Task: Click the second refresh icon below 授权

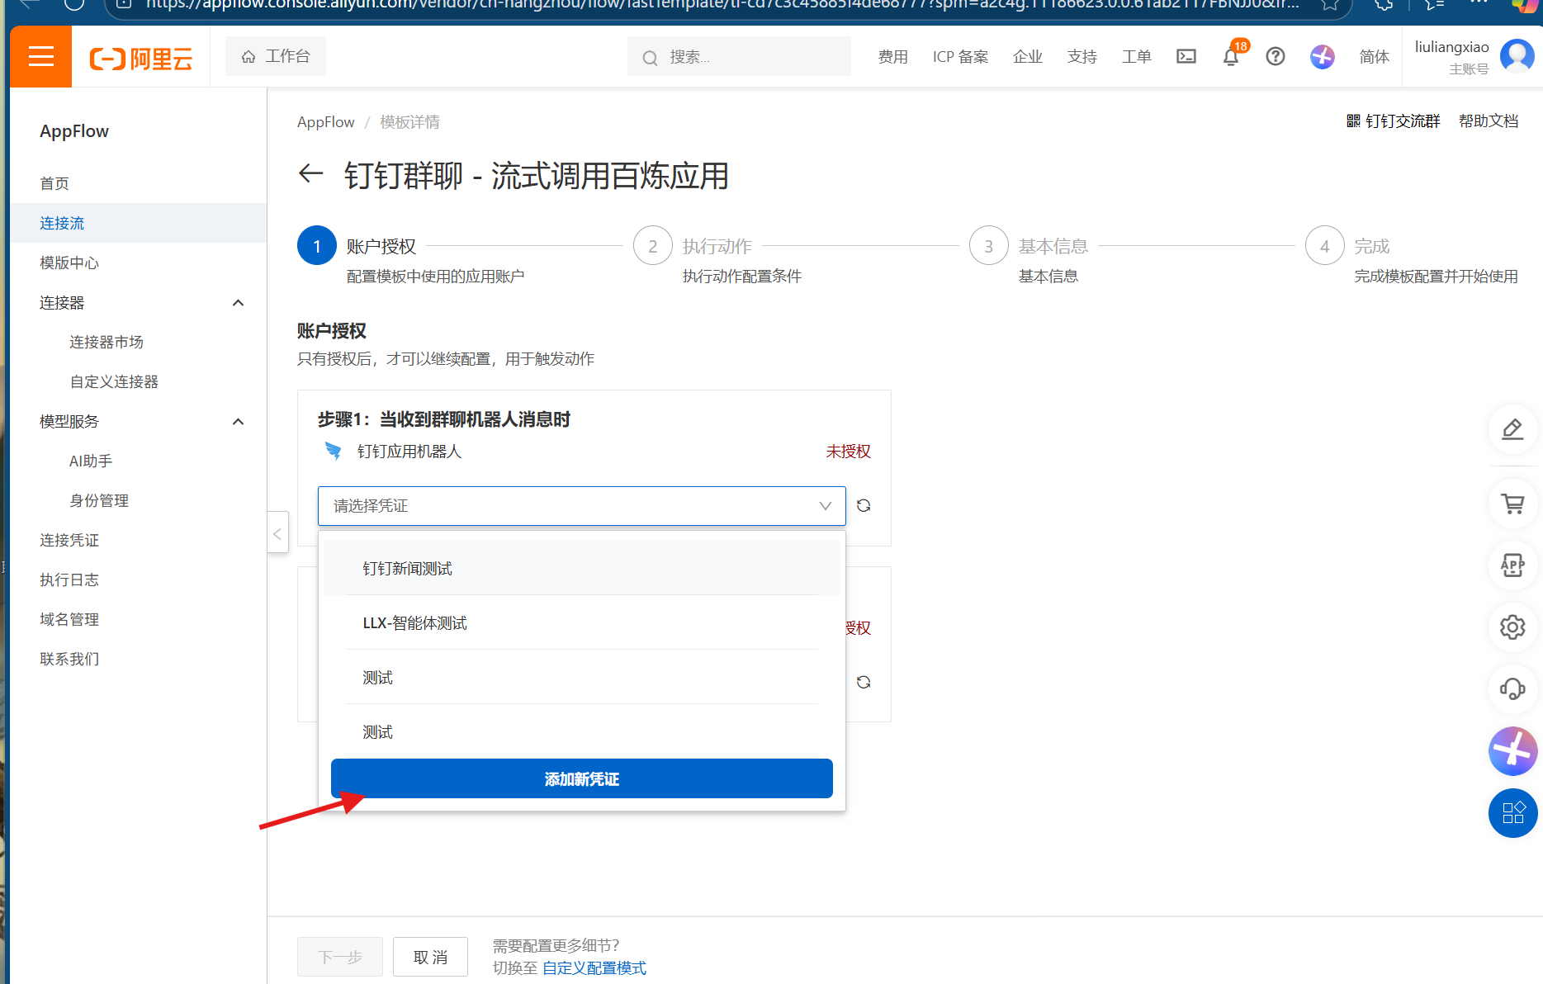Action: [x=864, y=682]
